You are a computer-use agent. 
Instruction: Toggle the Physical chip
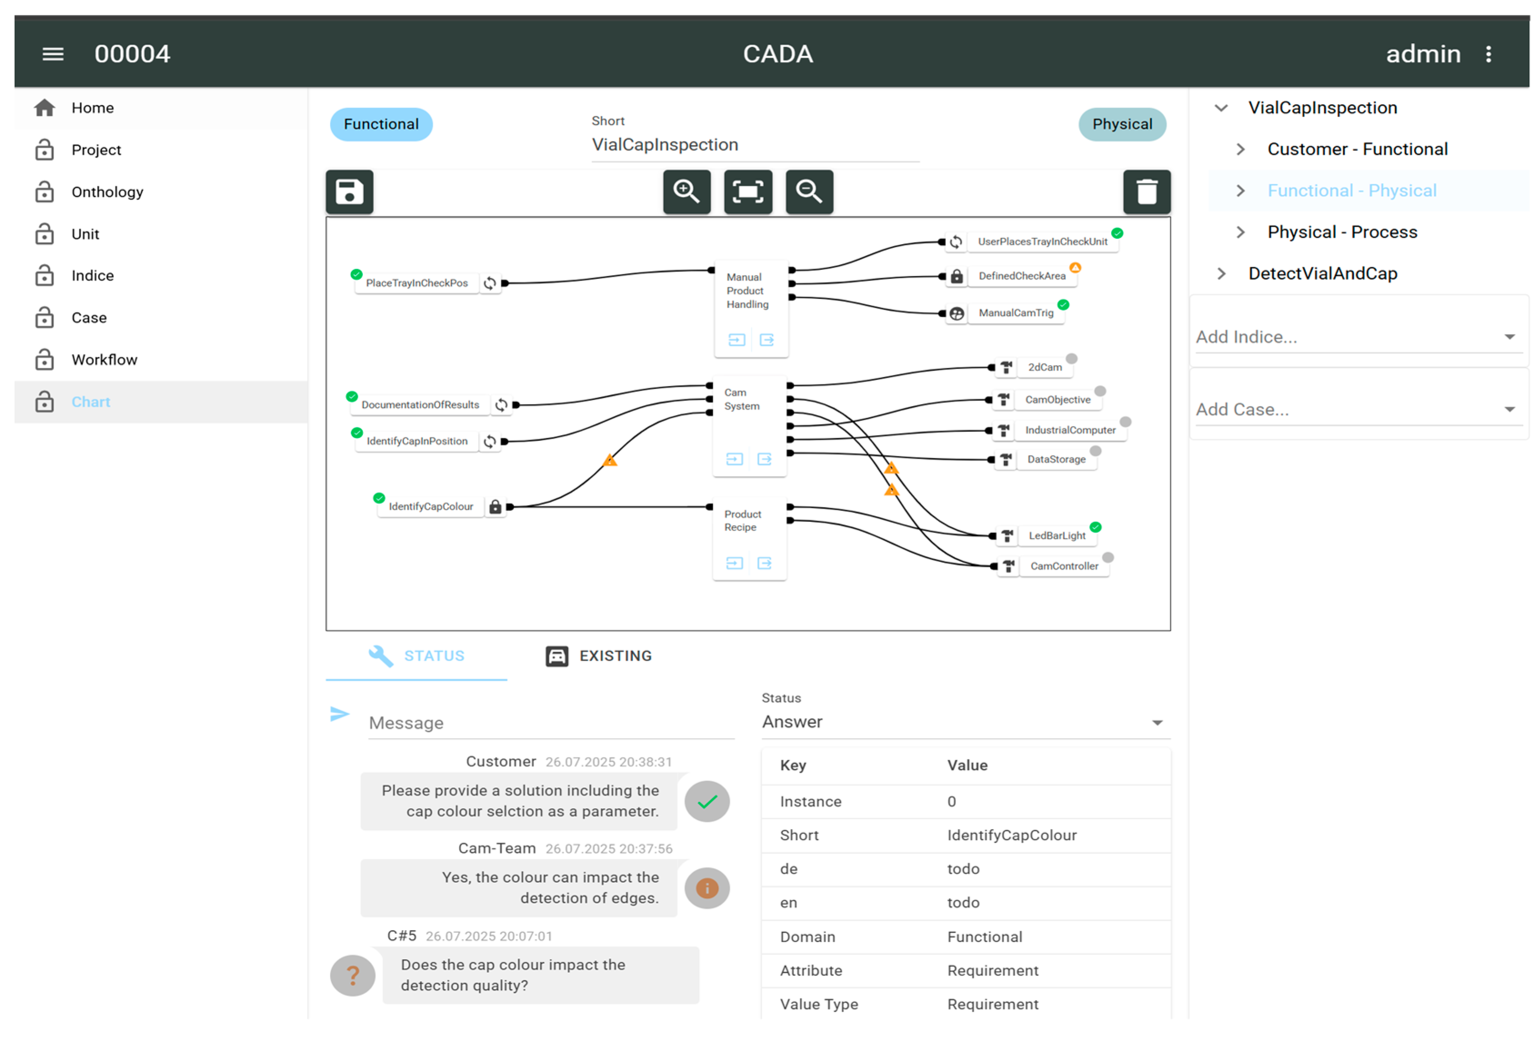click(1121, 124)
